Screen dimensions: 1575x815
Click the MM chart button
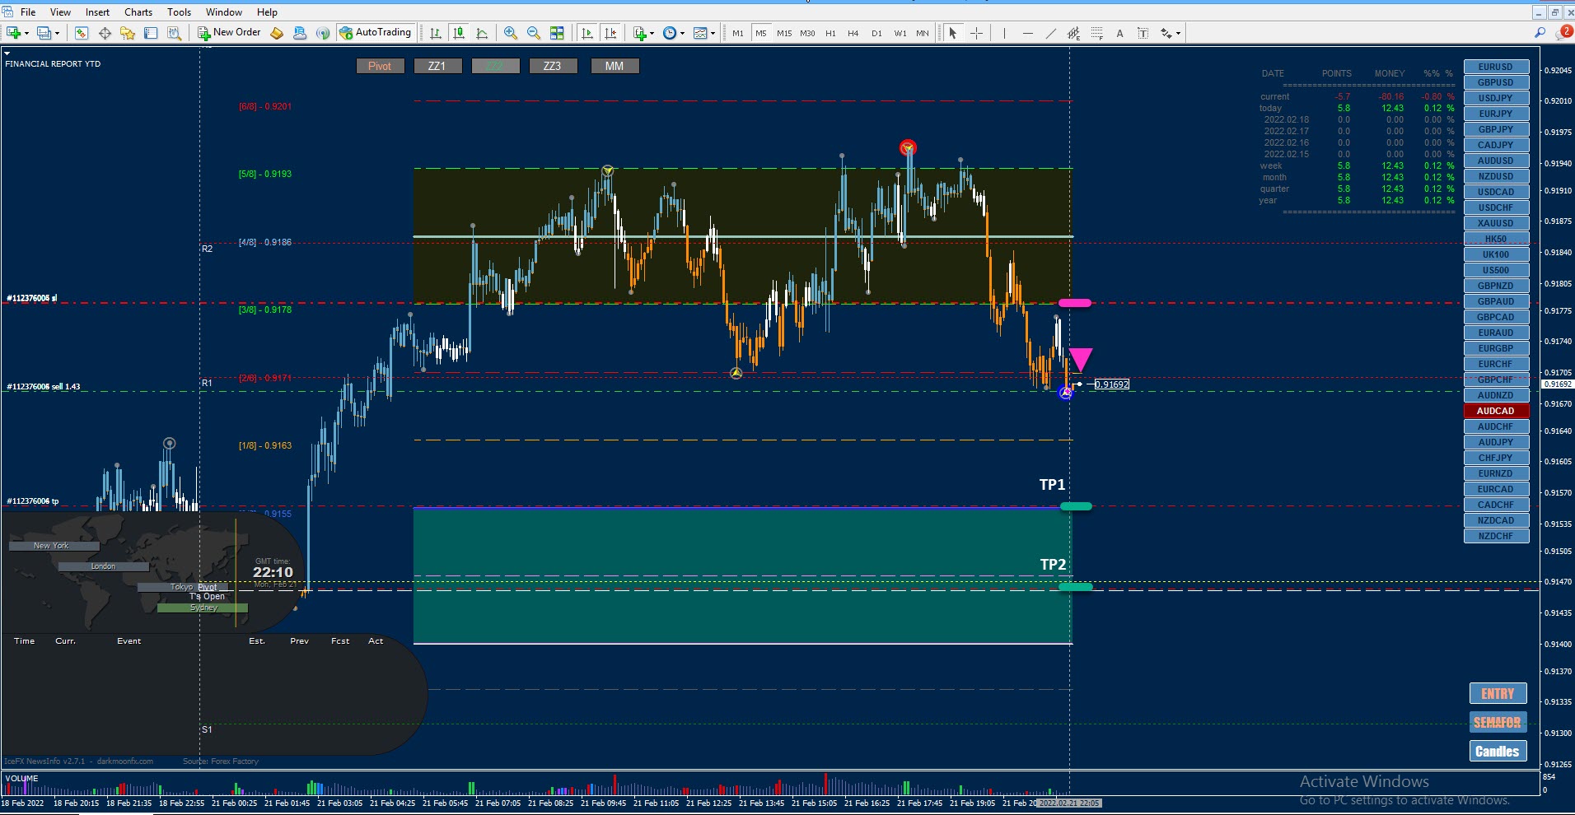tap(615, 66)
